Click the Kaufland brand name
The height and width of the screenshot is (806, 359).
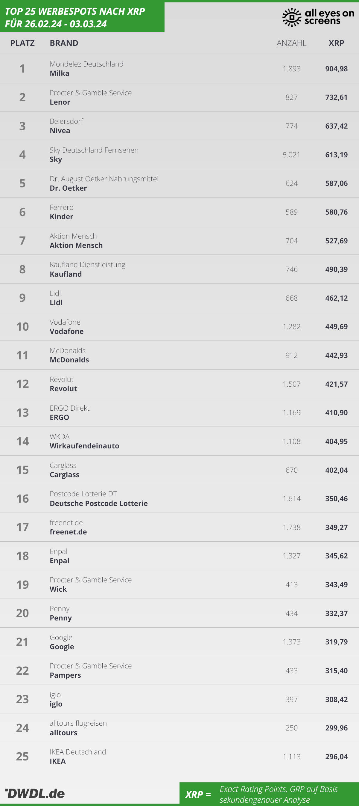[66, 274]
